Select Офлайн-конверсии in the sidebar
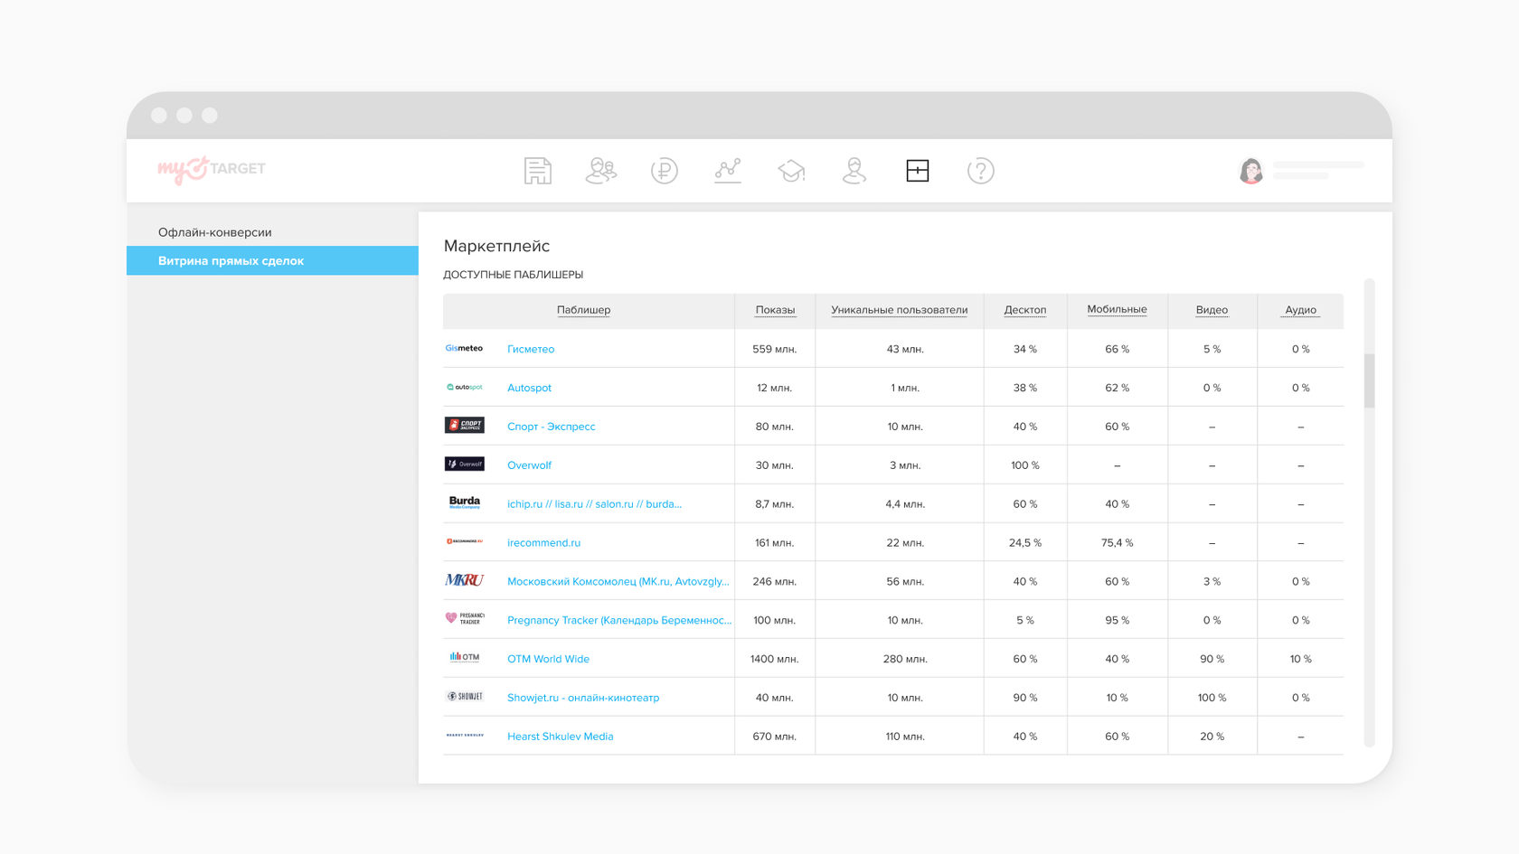The height and width of the screenshot is (854, 1519). point(215,232)
